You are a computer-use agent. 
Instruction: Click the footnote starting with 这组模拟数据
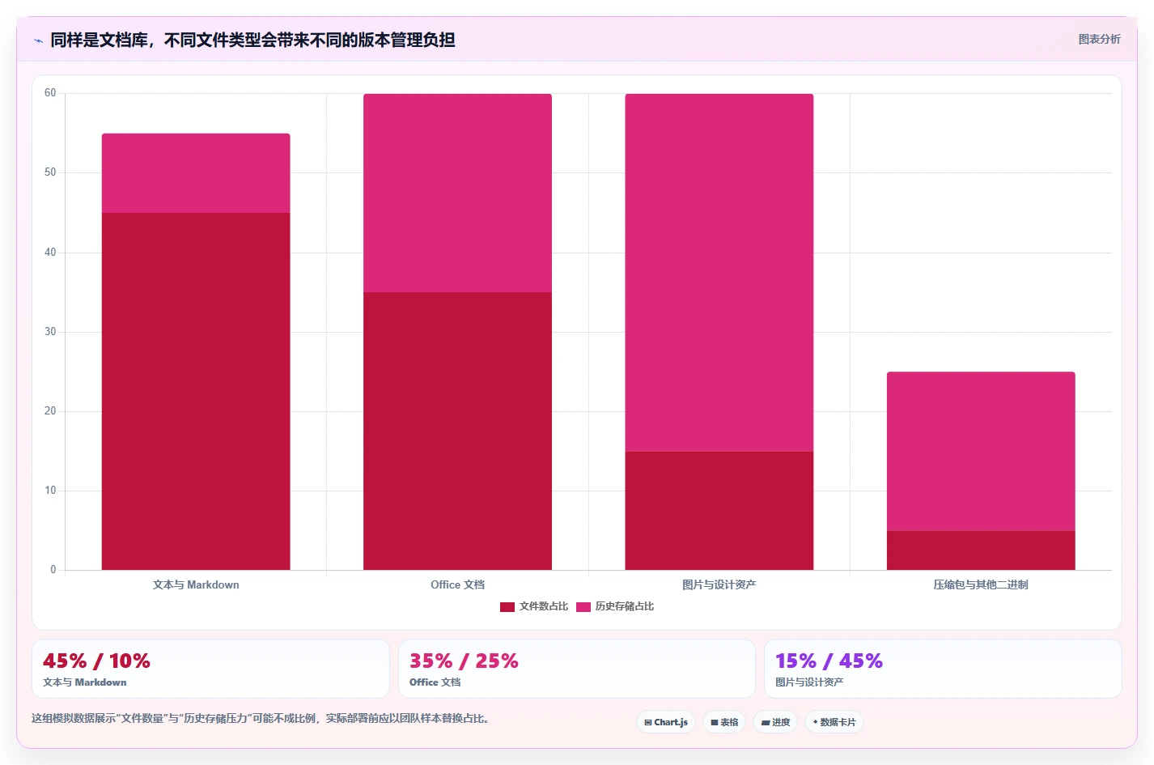click(x=261, y=719)
